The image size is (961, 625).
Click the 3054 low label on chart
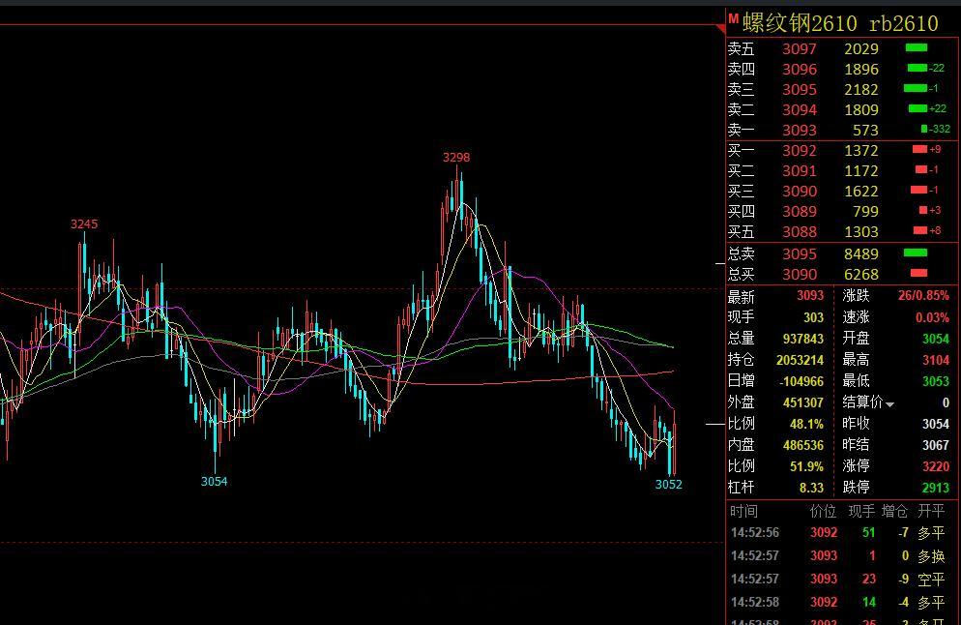click(x=214, y=482)
